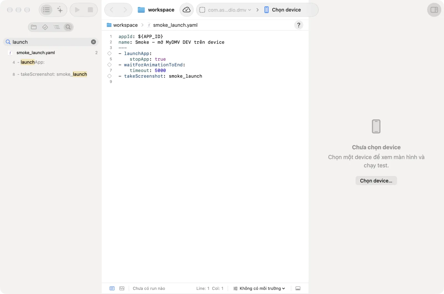The image size is (444, 294).
Task: Click Chọn device in the toolbar
Action: pyautogui.click(x=282, y=10)
